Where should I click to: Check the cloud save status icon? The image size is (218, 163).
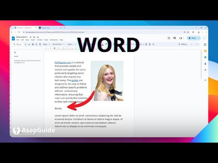pos(38,37)
